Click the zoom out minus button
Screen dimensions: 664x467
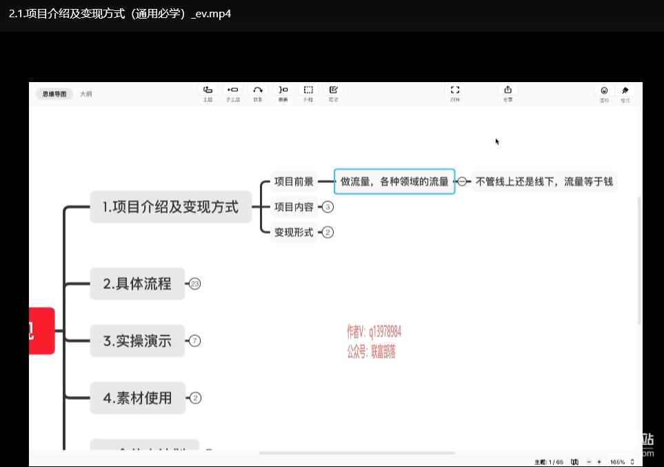pyautogui.click(x=588, y=461)
